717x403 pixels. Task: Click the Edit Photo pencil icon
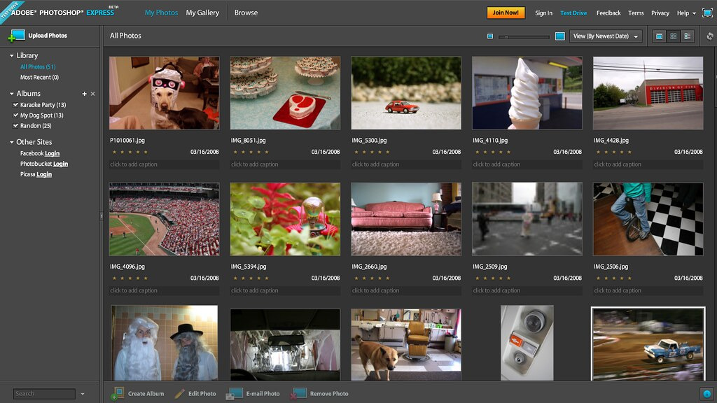[x=180, y=393]
